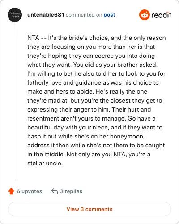Click the line "hash it out while she's on"
179x224 pixels.
(x=86, y=137)
